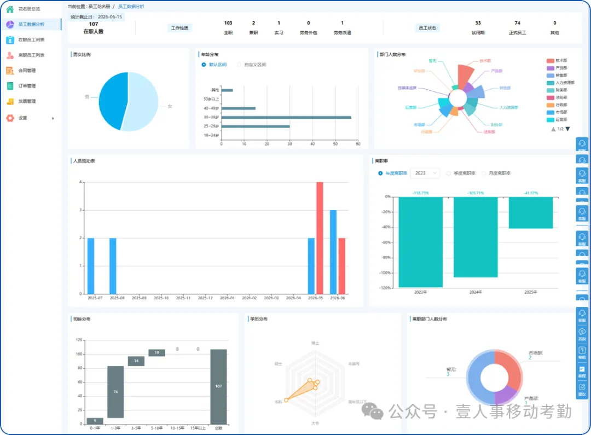Open the 2023 year dropdown
The image size is (591, 435).
tap(425, 173)
